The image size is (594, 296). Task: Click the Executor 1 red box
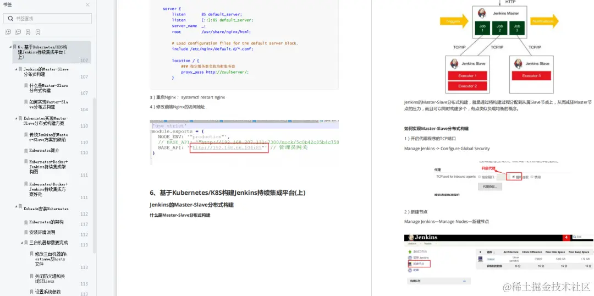point(467,76)
